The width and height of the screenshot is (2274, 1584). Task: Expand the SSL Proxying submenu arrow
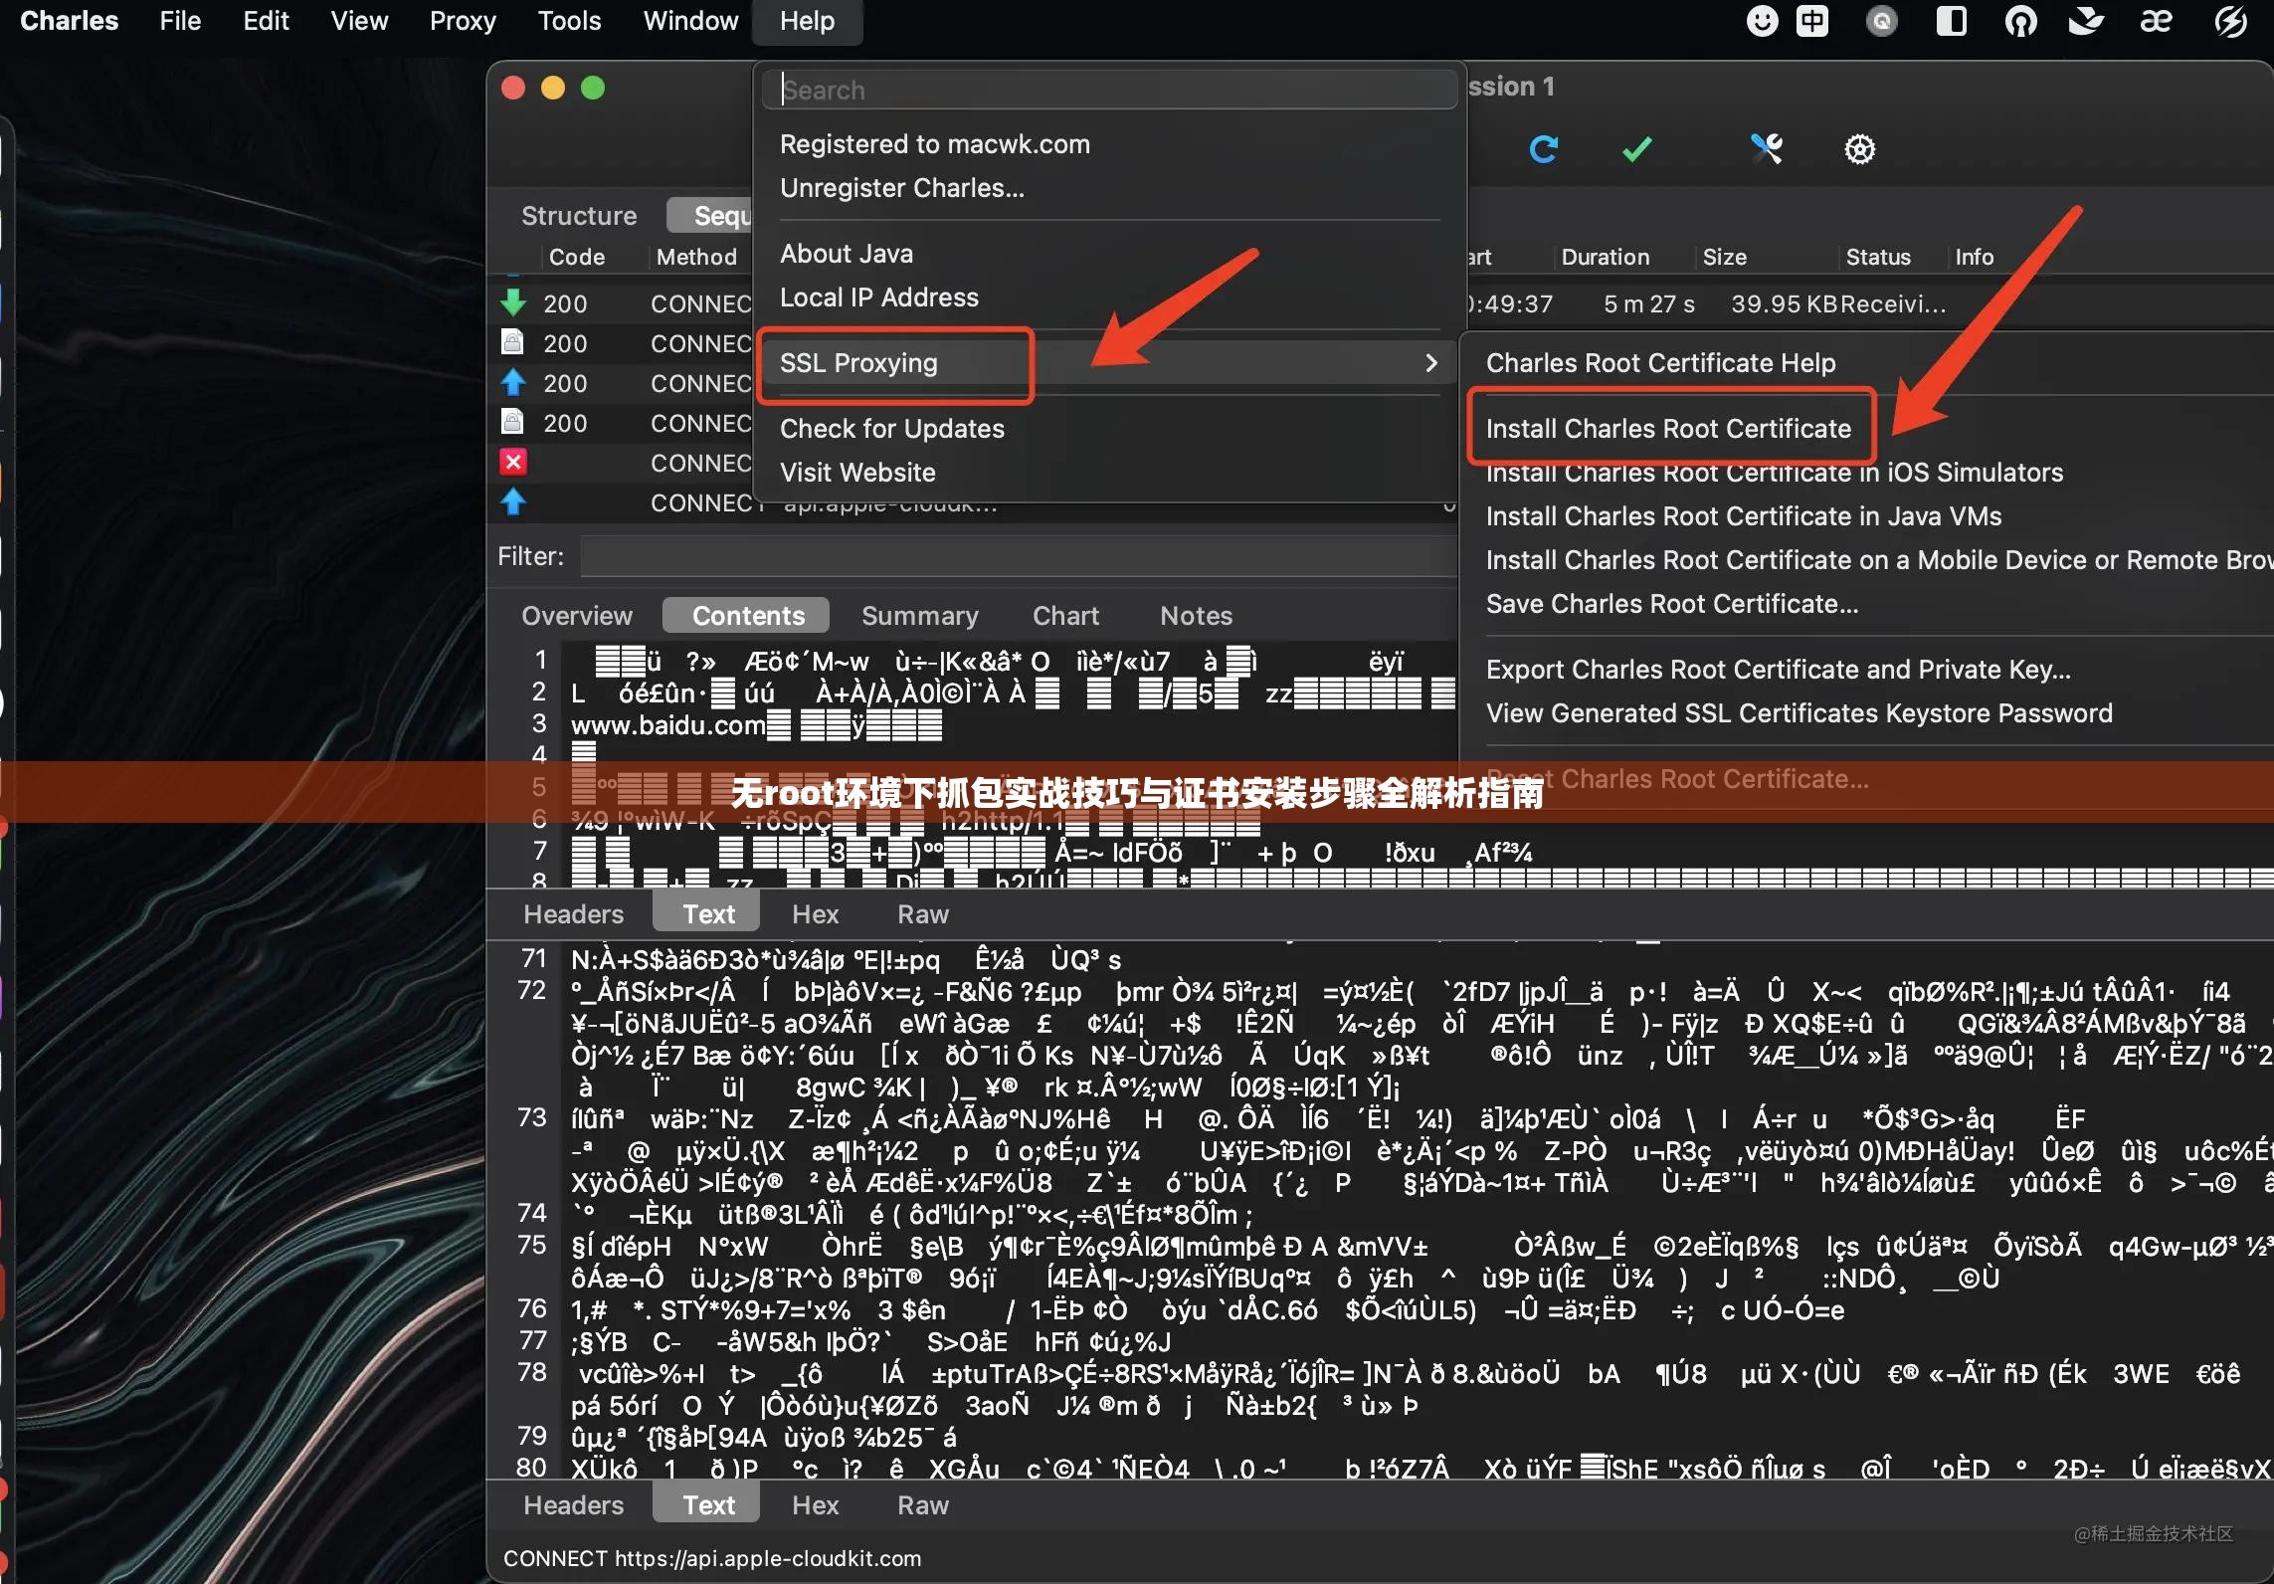1430,363
